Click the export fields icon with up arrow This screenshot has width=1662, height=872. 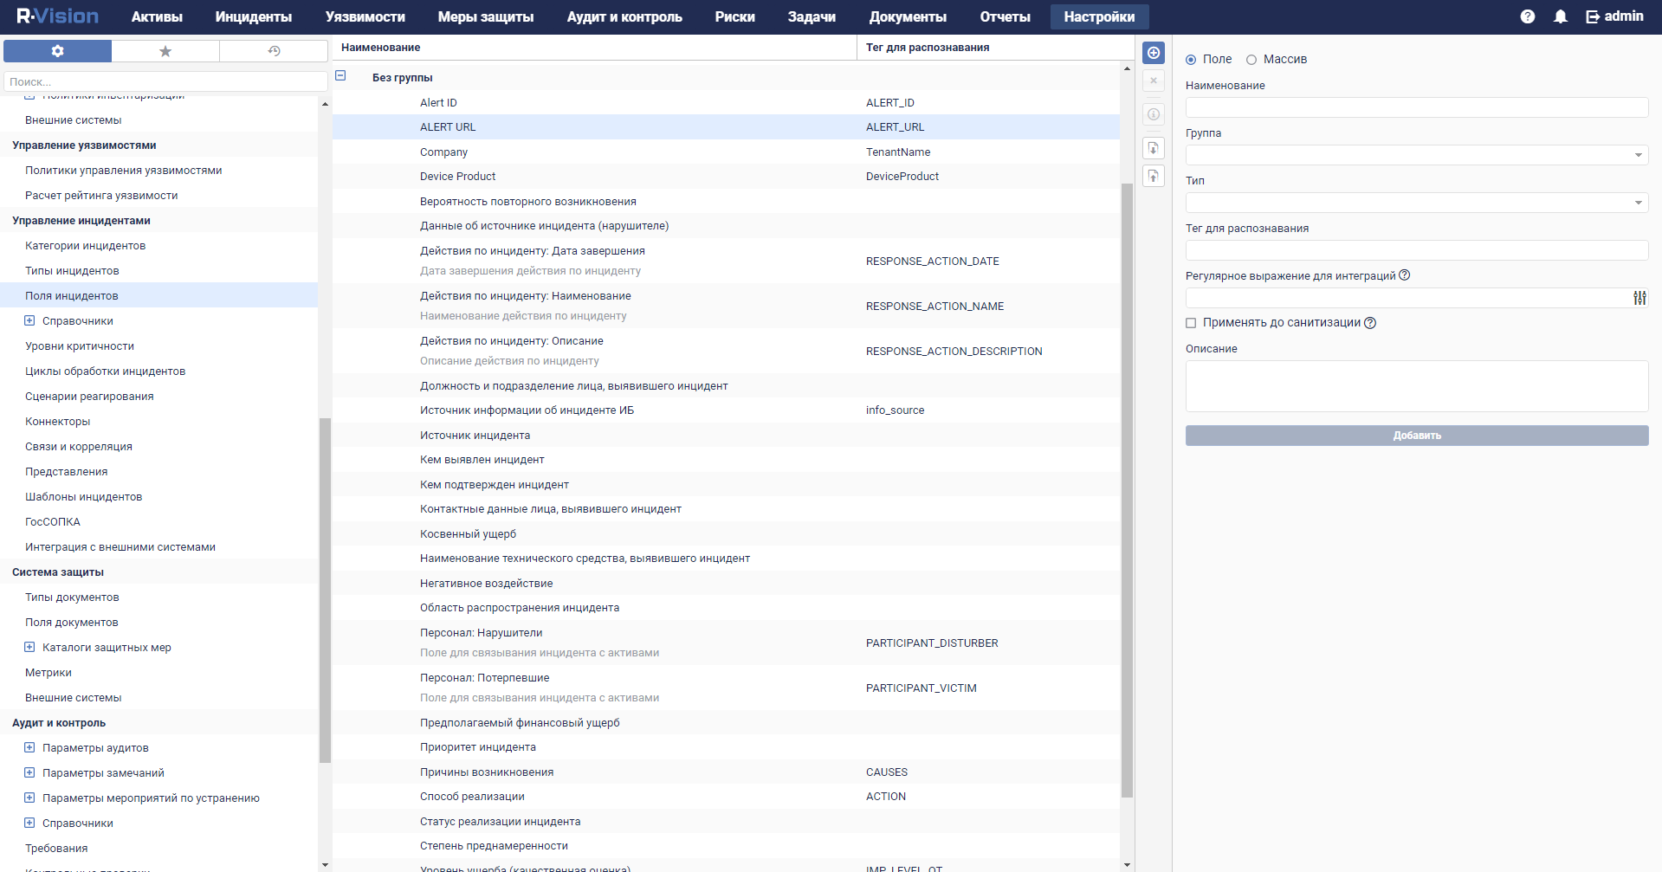[x=1154, y=177]
